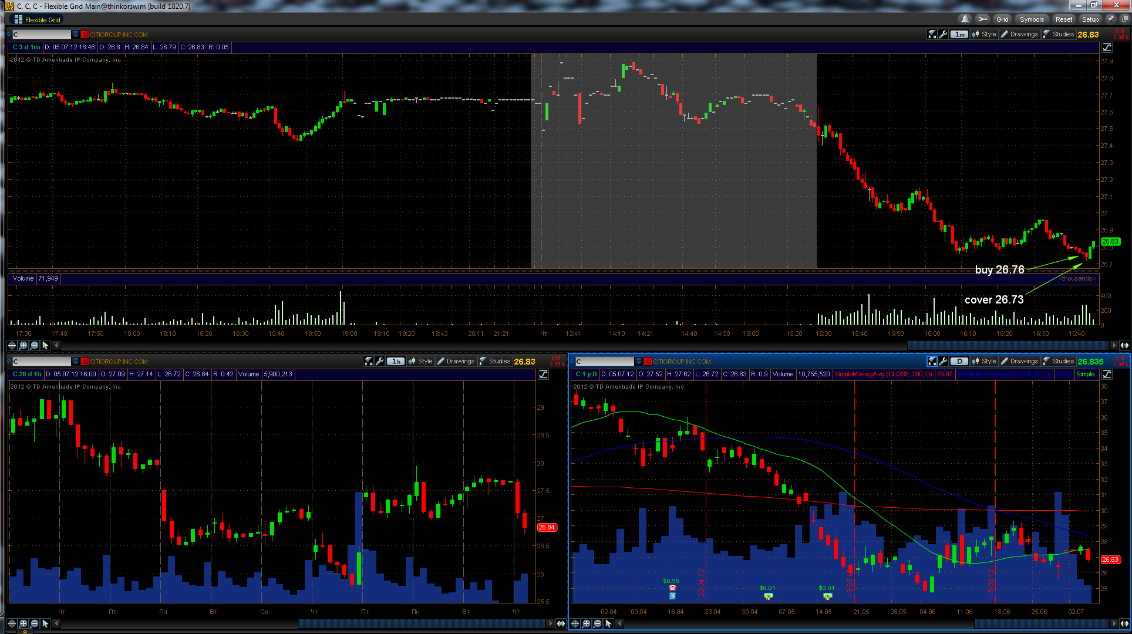Open the Setup menu

[1090, 19]
